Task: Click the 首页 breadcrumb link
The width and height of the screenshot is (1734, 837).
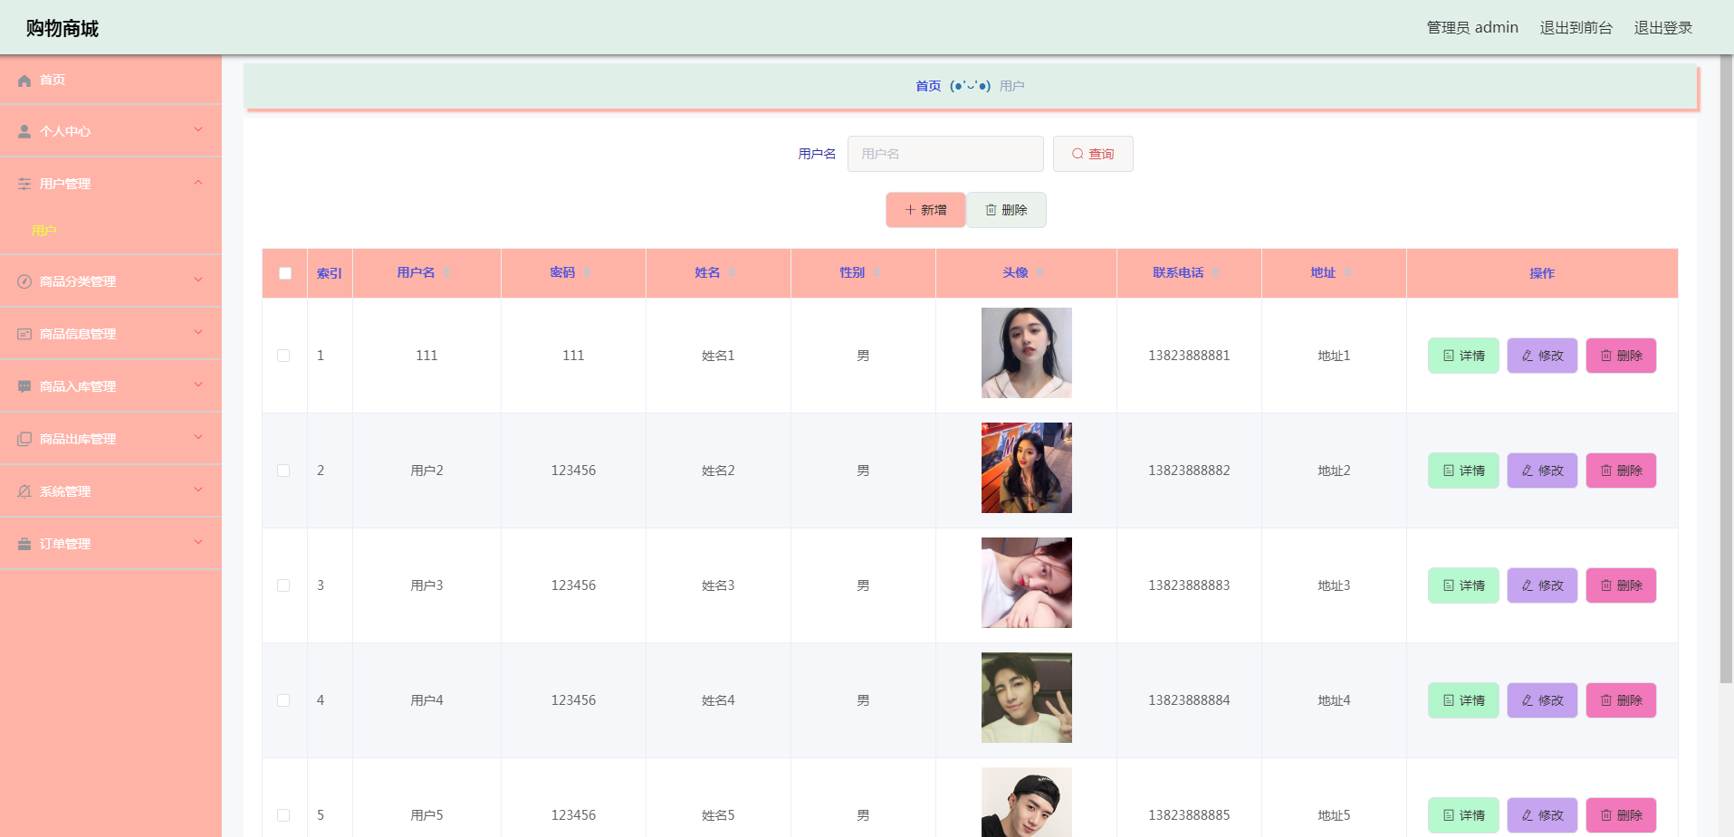Action: point(928,87)
